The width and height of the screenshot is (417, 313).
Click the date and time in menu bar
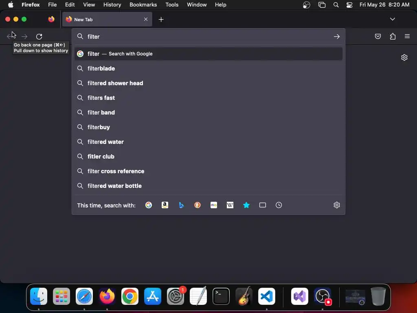(x=384, y=5)
